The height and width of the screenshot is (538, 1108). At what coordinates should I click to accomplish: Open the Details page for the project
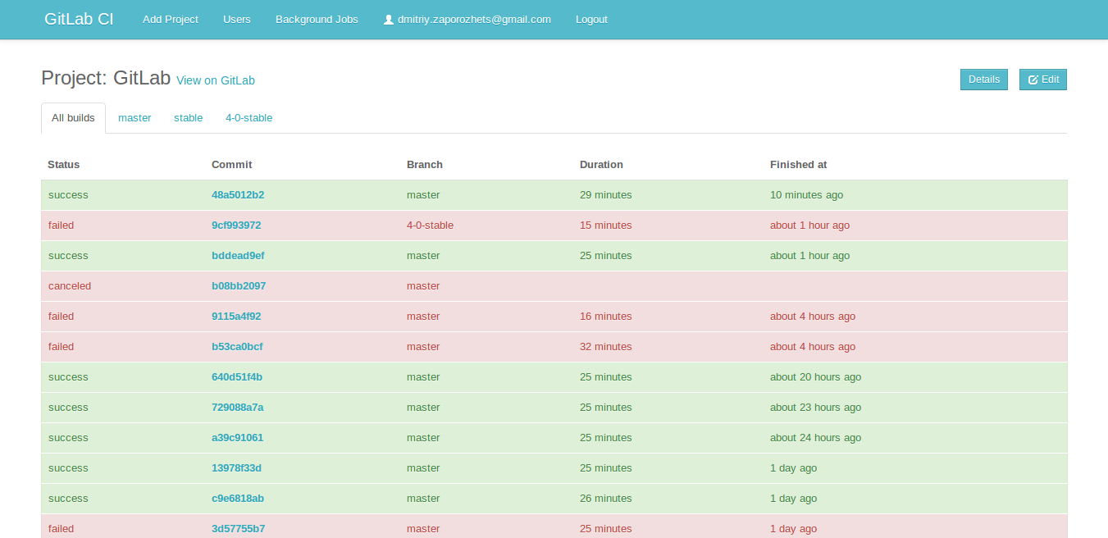[983, 79]
